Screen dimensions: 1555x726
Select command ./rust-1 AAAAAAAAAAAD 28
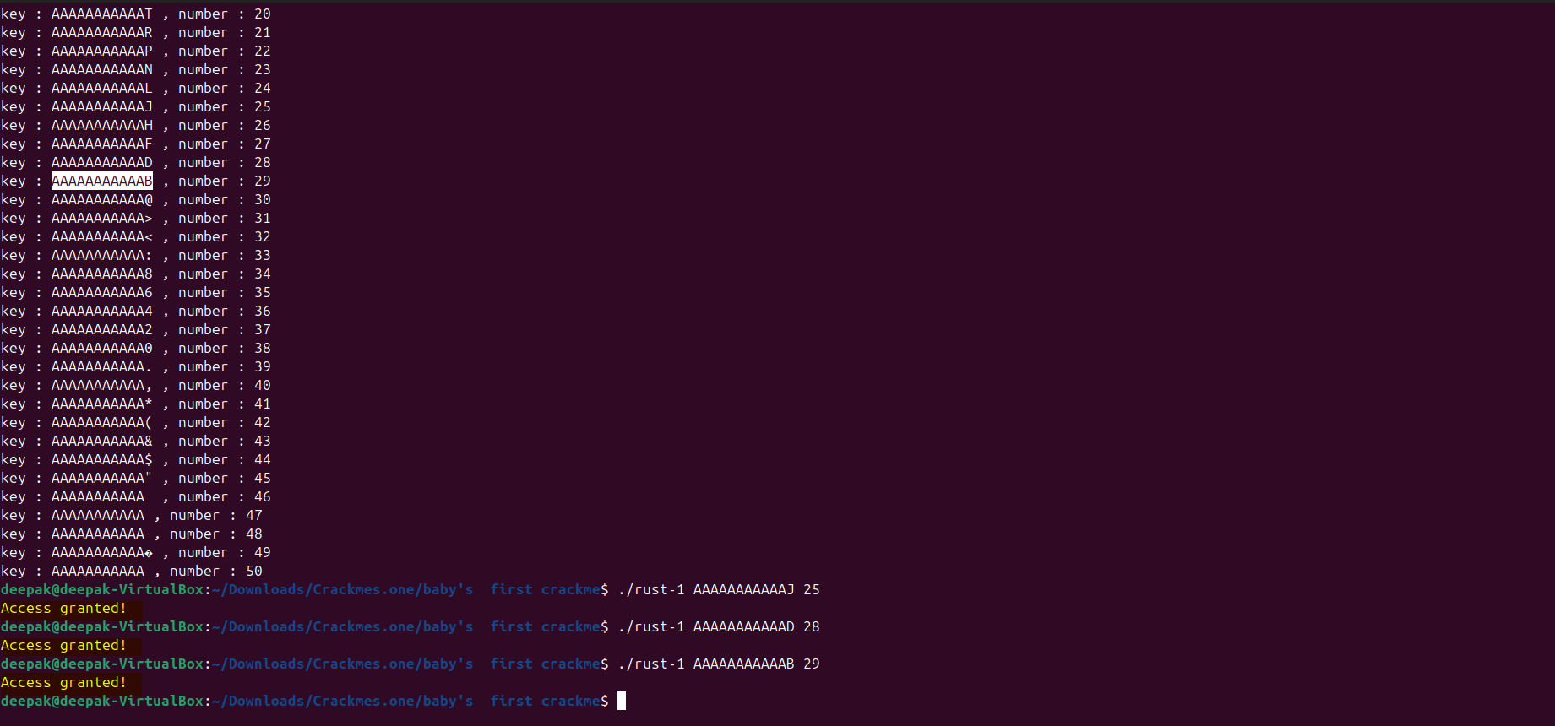(x=719, y=626)
